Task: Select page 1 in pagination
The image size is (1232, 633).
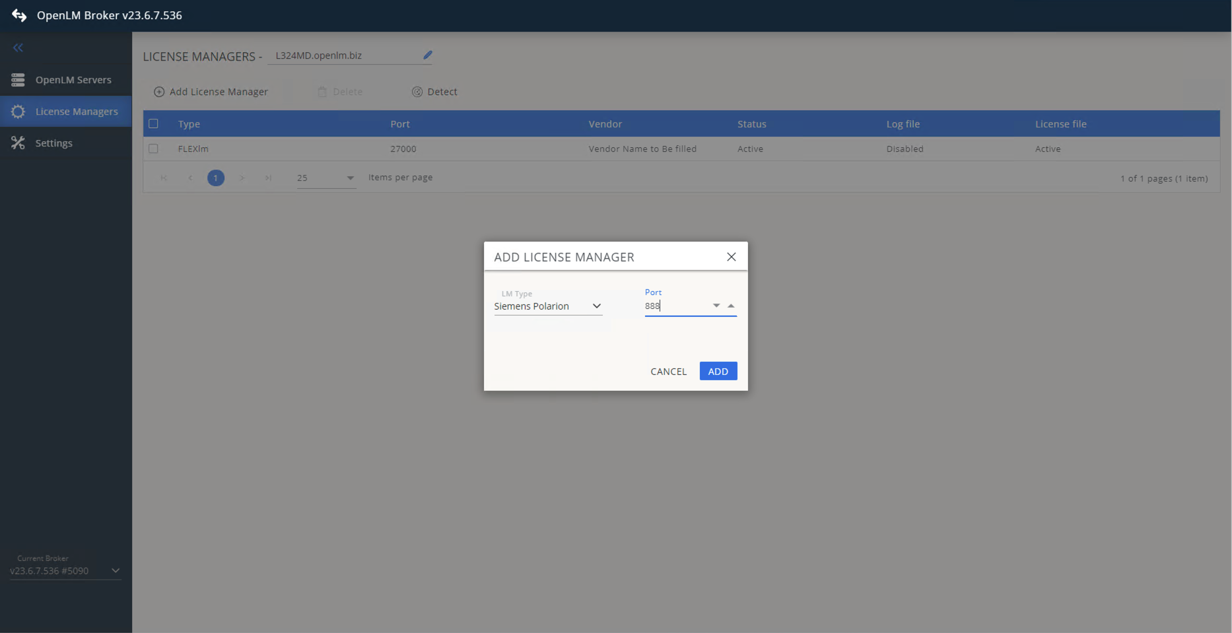Action: click(x=215, y=178)
